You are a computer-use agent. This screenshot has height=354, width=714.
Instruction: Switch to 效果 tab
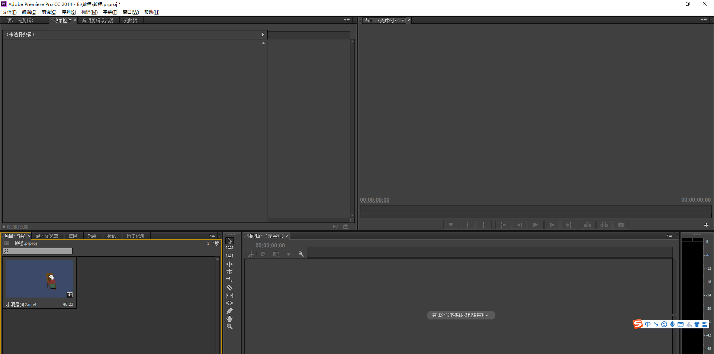pos(92,236)
